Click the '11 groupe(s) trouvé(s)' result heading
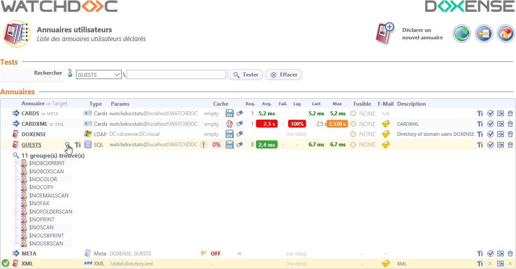This screenshot has width=516, height=269. pyautogui.click(x=53, y=155)
